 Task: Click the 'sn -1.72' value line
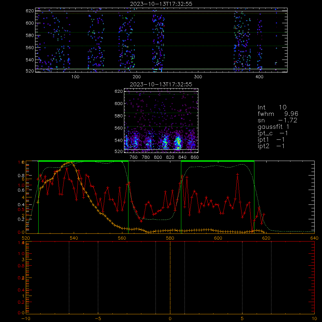click(x=278, y=120)
